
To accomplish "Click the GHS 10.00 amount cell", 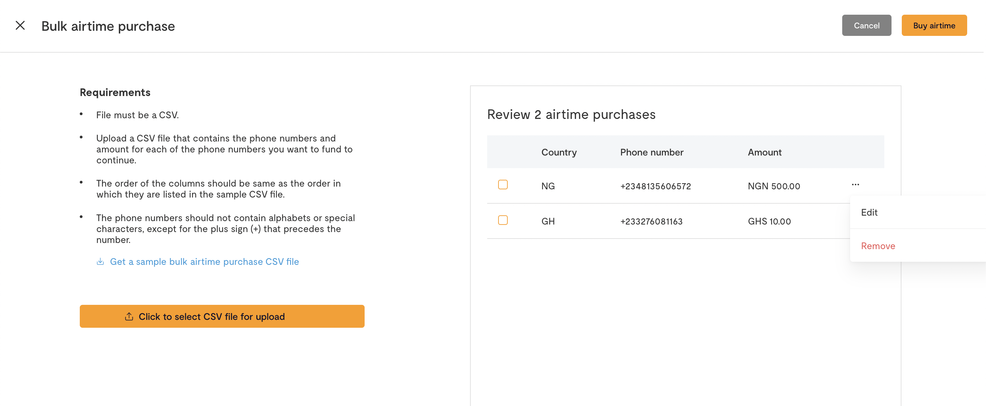I will coord(769,221).
